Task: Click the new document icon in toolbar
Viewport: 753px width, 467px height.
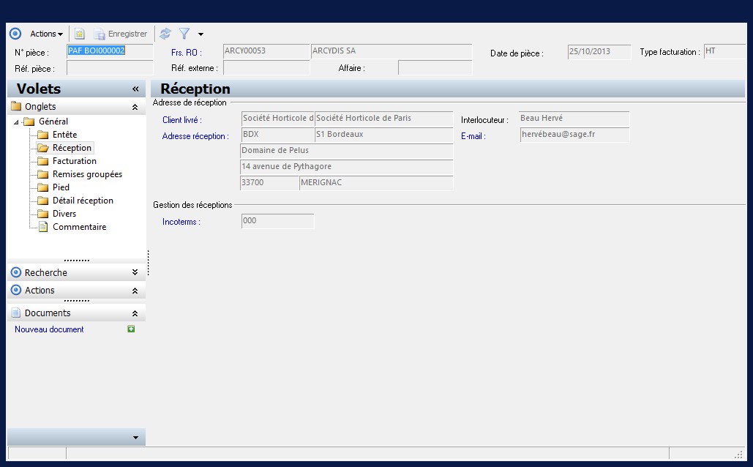Action: click(80, 34)
